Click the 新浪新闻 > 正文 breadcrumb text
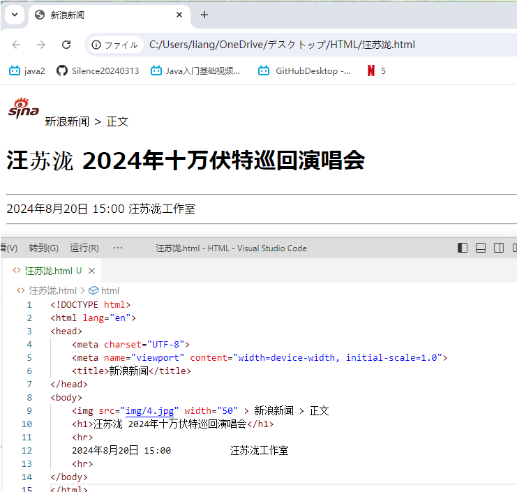Image resolution: width=524 pixels, height=492 pixels. (x=87, y=121)
